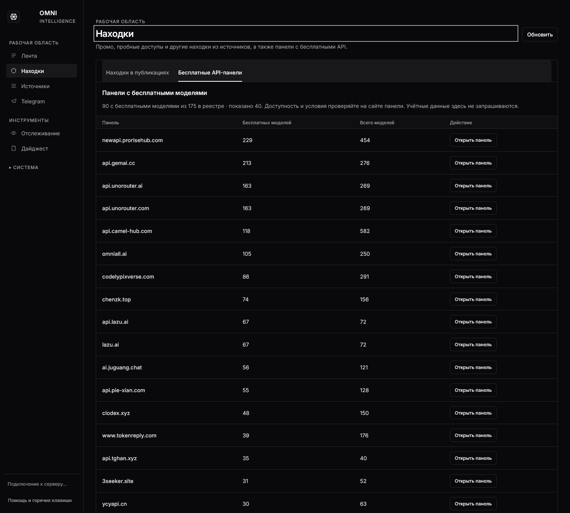Click the api.gemai.cc panel name
570x513 pixels.
tap(119, 163)
